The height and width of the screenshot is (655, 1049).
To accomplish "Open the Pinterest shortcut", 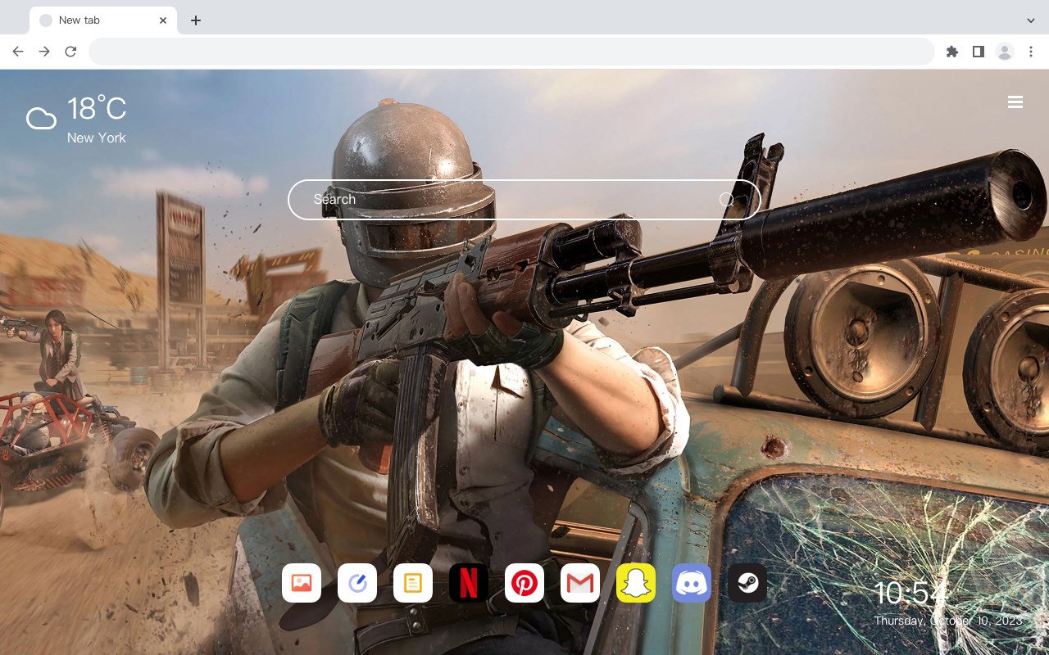I will pos(524,583).
